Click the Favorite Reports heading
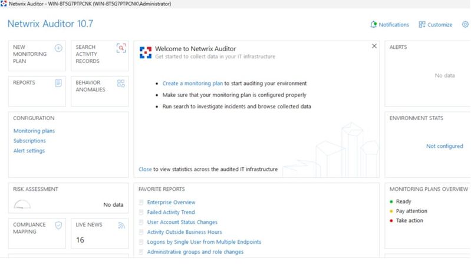Image resolution: width=471 pixels, height=265 pixels. click(x=162, y=189)
